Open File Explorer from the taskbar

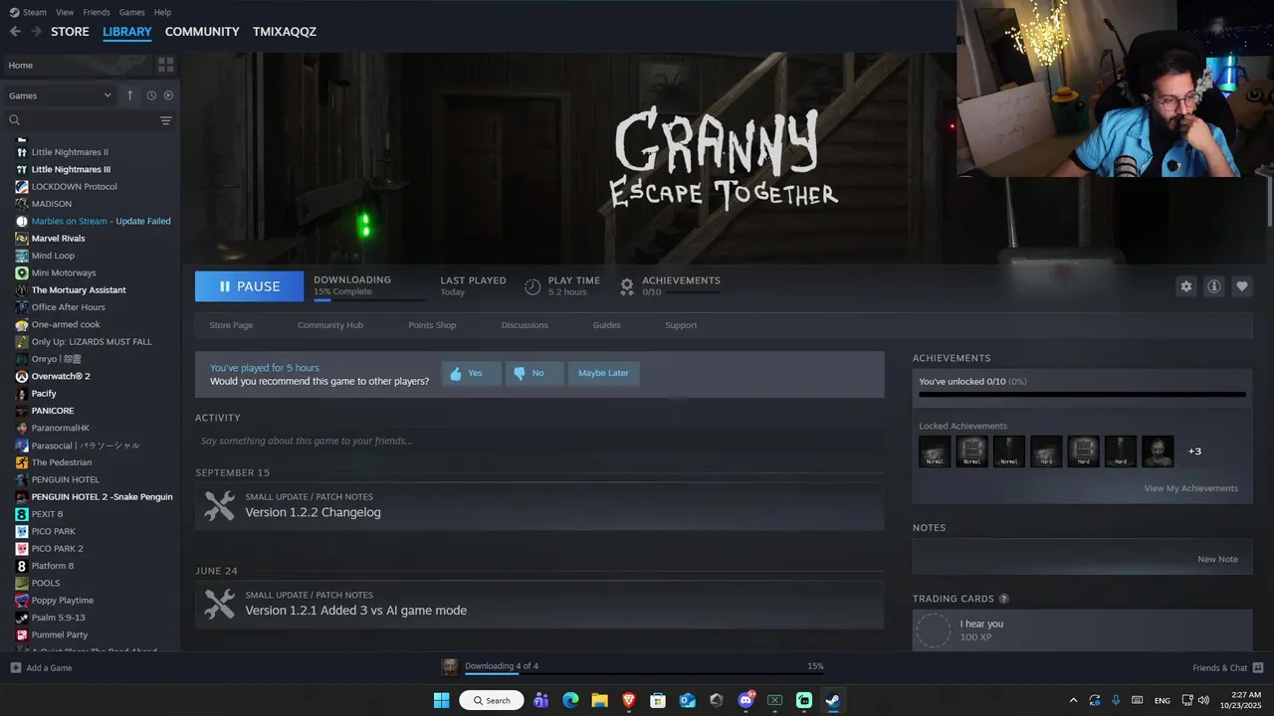point(599,700)
